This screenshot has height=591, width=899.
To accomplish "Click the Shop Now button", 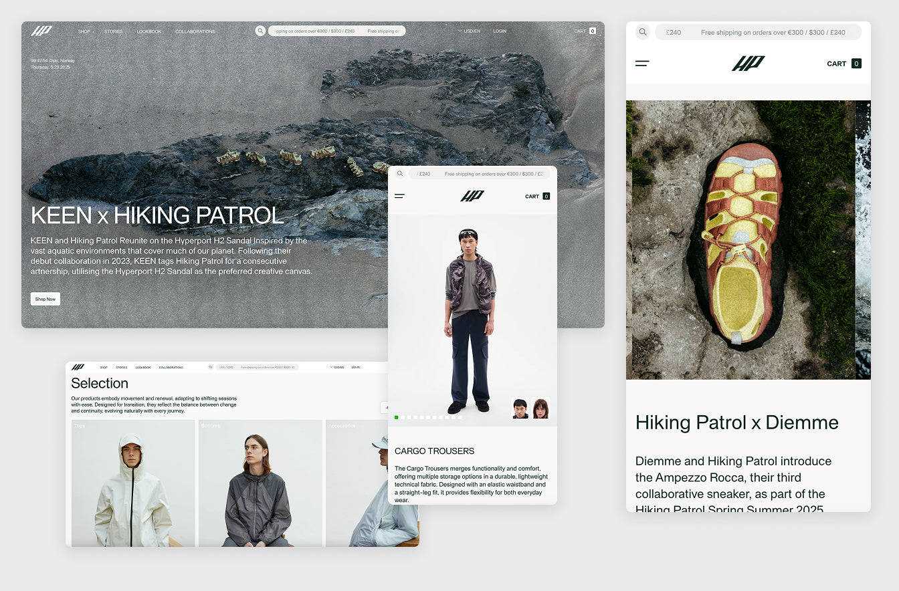I will (45, 299).
